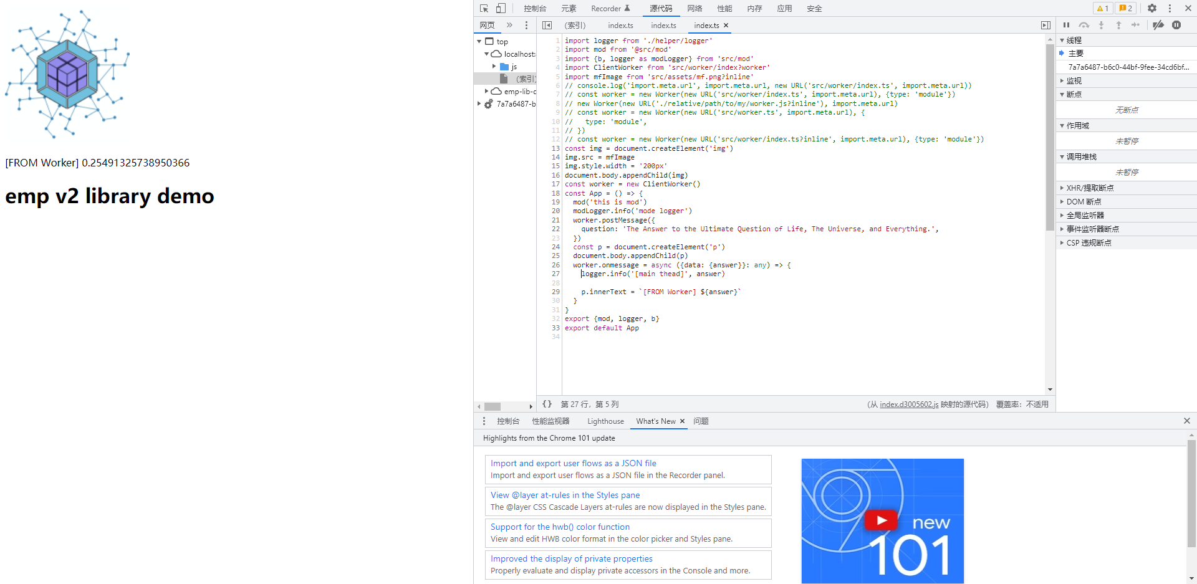Viewport: 1197px width, 584px height.
Task: Click the pretty-print braces icon
Action: pyautogui.click(x=547, y=404)
